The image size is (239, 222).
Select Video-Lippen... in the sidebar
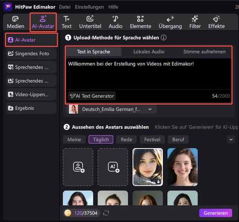click(x=31, y=95)
